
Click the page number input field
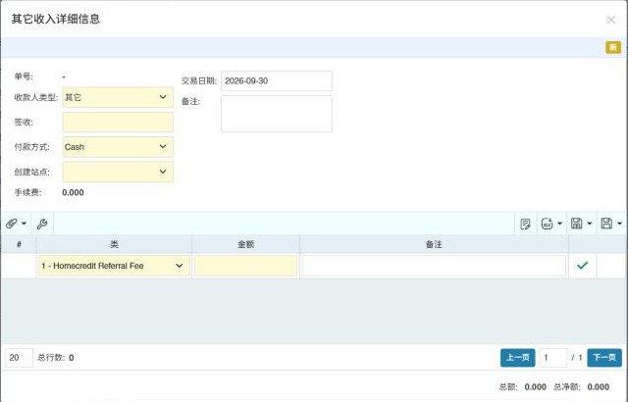pos(553,358)
